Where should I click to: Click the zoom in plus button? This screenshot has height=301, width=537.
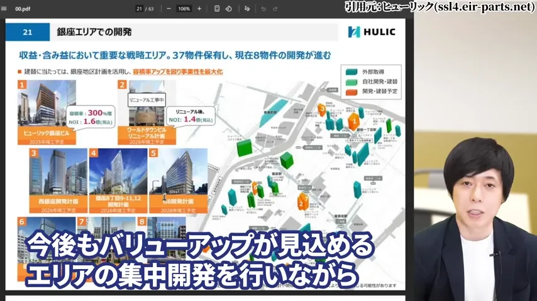tap(199, 9)
